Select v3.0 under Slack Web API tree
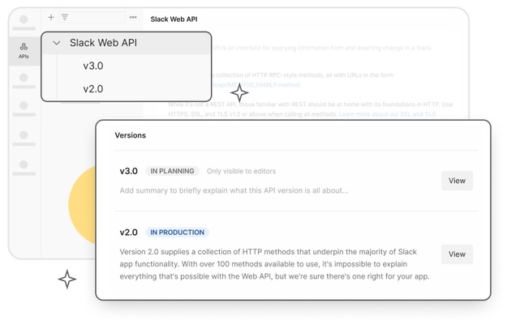 [x=93, y=66]
